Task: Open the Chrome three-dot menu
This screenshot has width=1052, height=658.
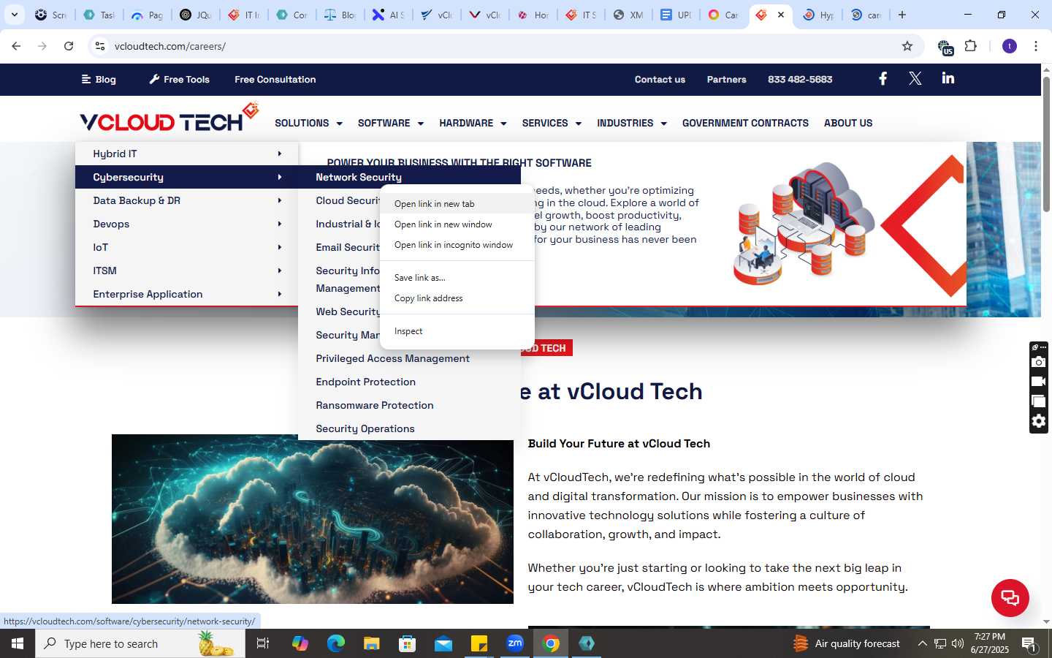Action: [1036, 46]
